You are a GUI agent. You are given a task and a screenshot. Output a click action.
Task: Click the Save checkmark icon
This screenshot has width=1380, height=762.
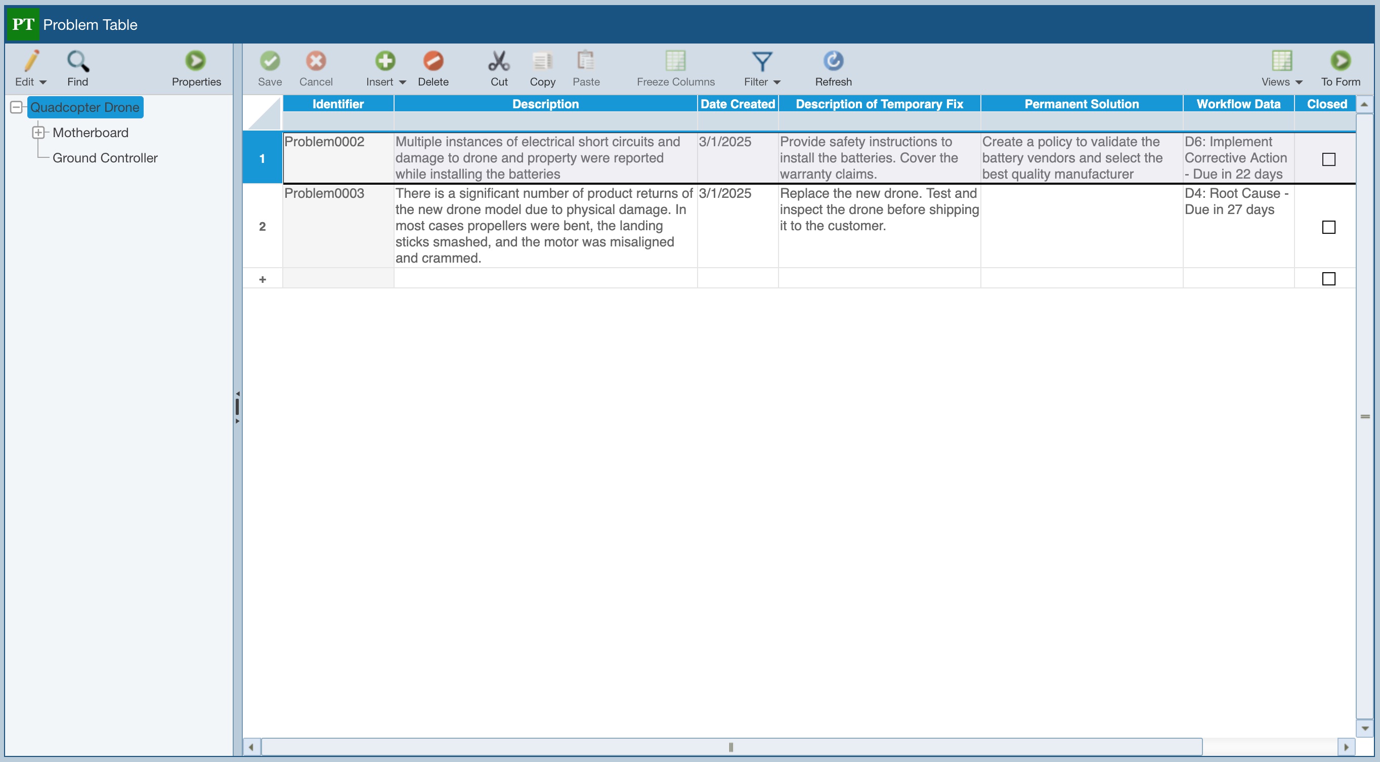coord(270,61)
